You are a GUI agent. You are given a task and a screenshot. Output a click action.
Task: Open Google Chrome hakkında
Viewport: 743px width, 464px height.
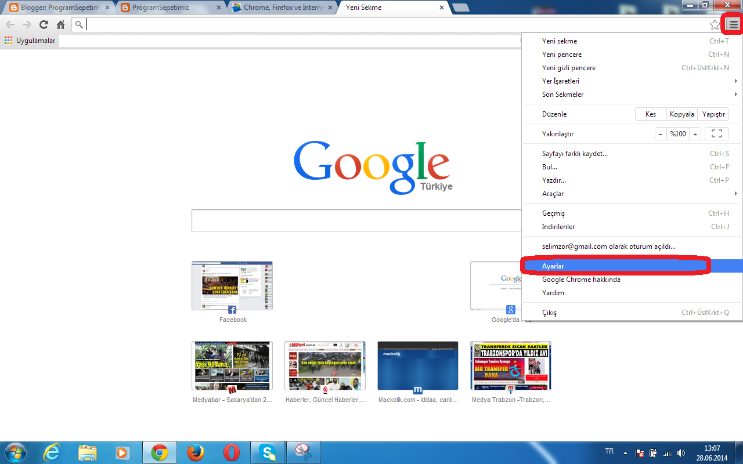coord(632,280)
